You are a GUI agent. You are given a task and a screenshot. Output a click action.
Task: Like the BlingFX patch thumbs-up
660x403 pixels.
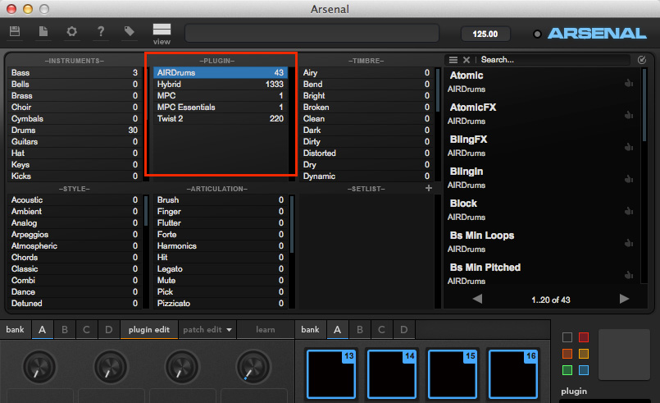629,147
